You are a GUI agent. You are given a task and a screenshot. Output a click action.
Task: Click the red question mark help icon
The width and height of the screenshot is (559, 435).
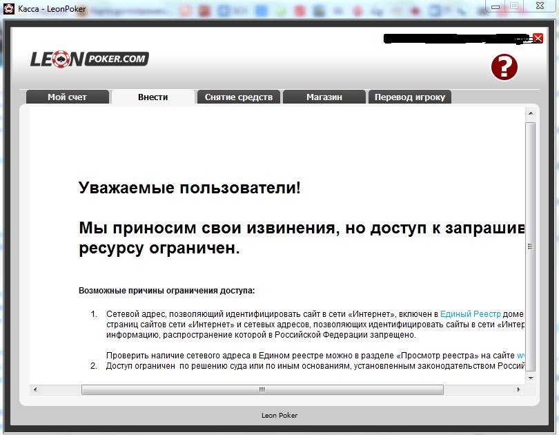tap(504, 67)
